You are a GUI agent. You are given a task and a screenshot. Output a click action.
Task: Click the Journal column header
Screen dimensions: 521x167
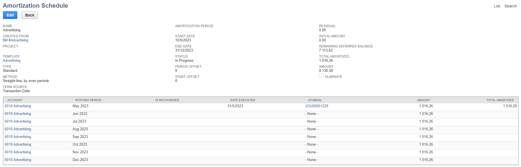coord(315,100)
